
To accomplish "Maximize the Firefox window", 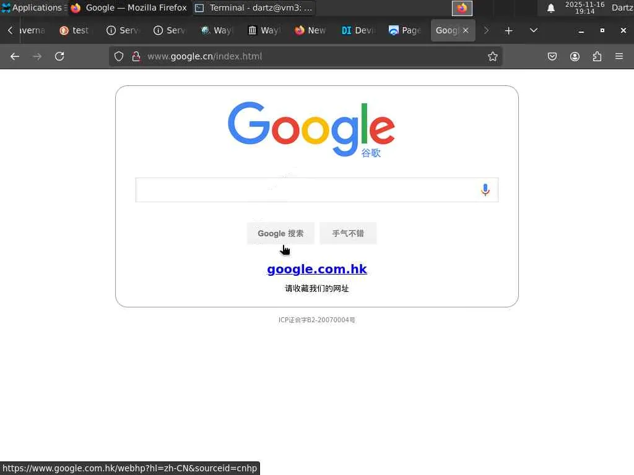I will 602,31.
